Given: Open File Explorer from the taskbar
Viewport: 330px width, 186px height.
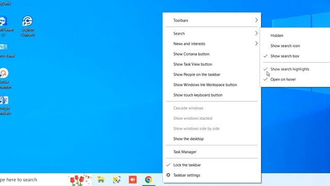Looking at the screenshot, I should click(101, 180).
